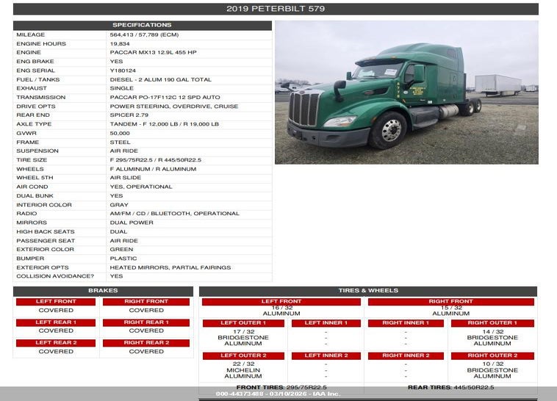Click YES, OPERATIONAL air cond value
The image size is (557, 401).
pyautogui.click(x=141, y=187)
